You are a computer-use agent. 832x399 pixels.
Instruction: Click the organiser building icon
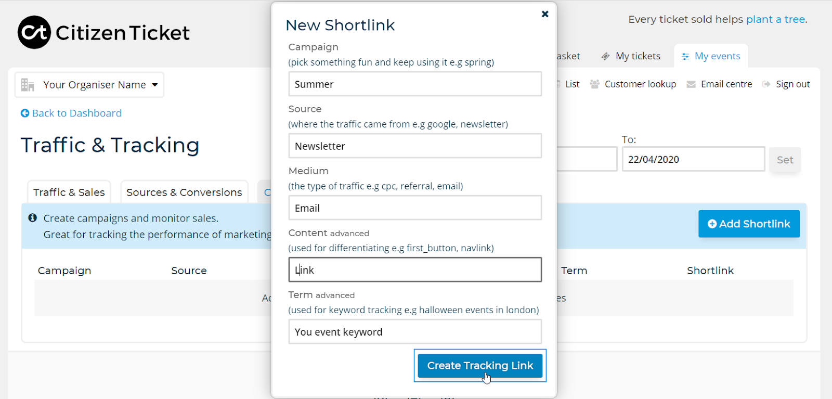[28, 85]
